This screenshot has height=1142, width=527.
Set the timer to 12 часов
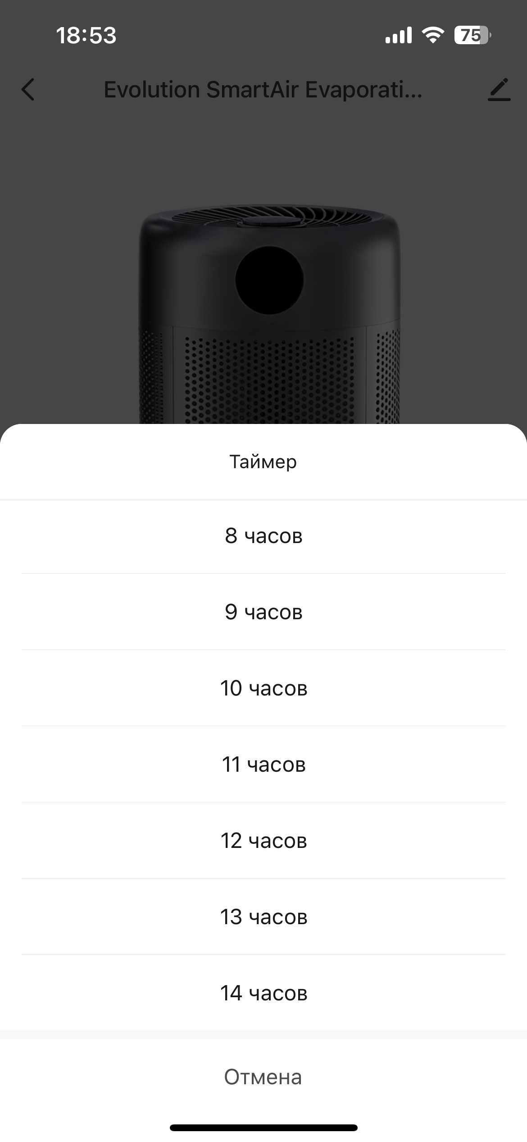click(263, 841)
